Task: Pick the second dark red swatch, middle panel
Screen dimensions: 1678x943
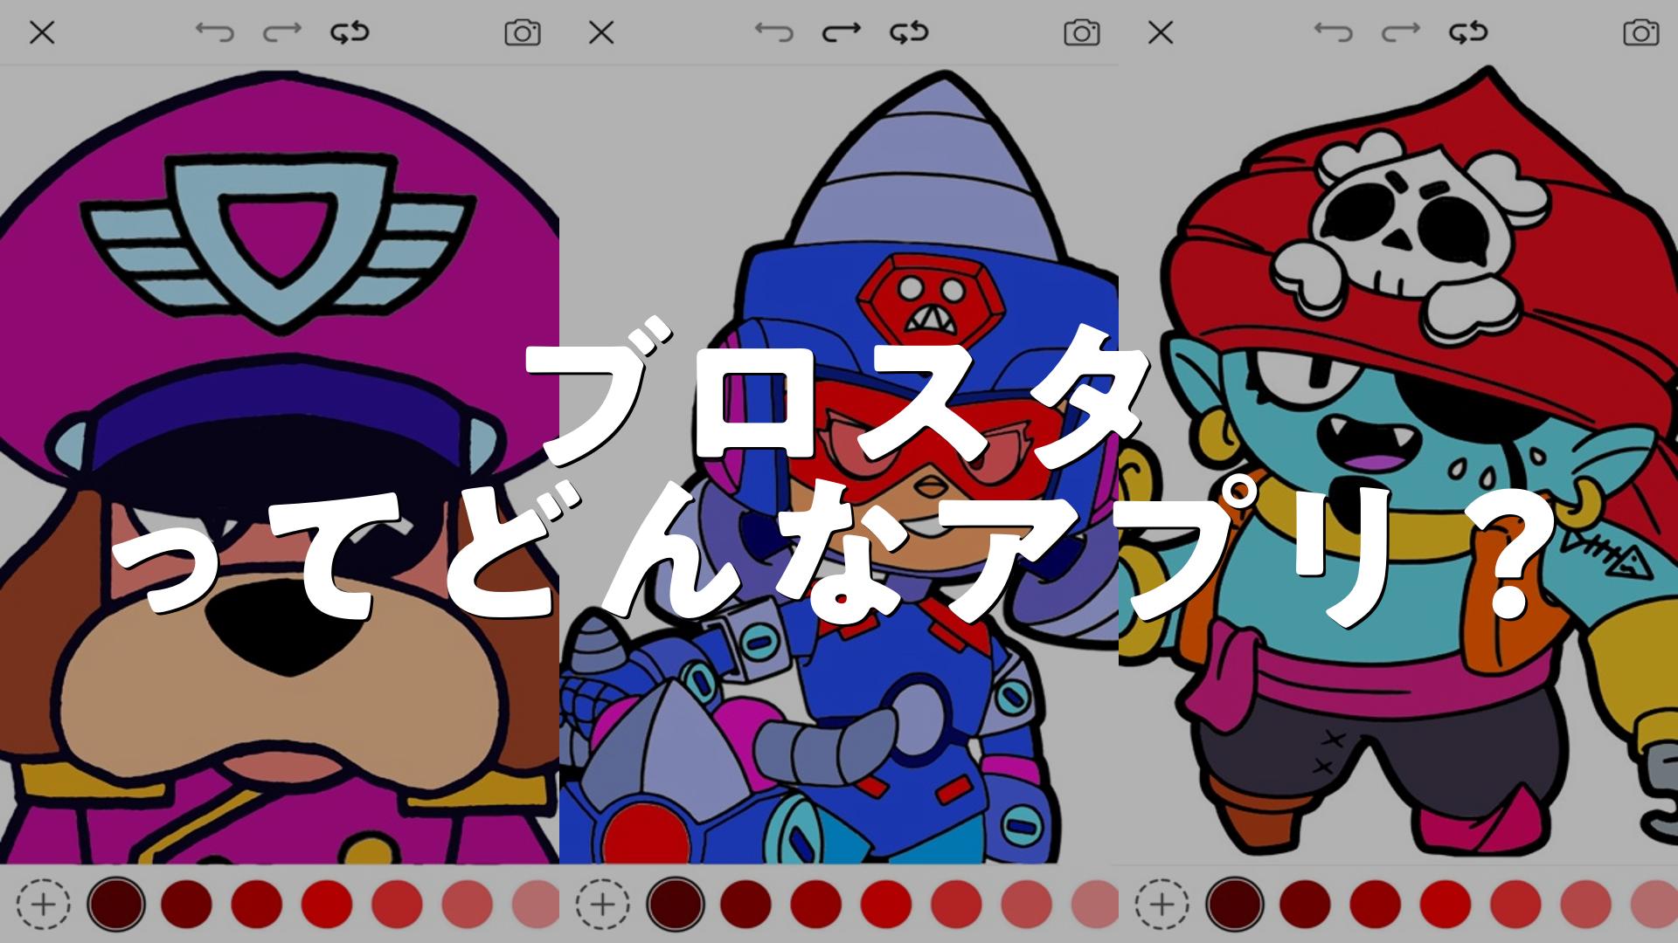Action: [x=746, y=904]
